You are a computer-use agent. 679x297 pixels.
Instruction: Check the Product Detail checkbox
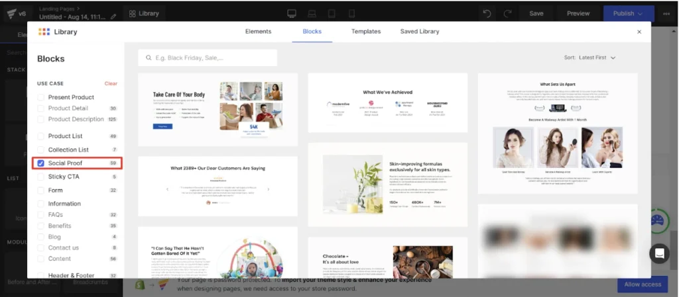[x=40, y=108]
